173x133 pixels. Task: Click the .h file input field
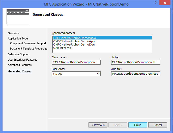tap(135, 62)
